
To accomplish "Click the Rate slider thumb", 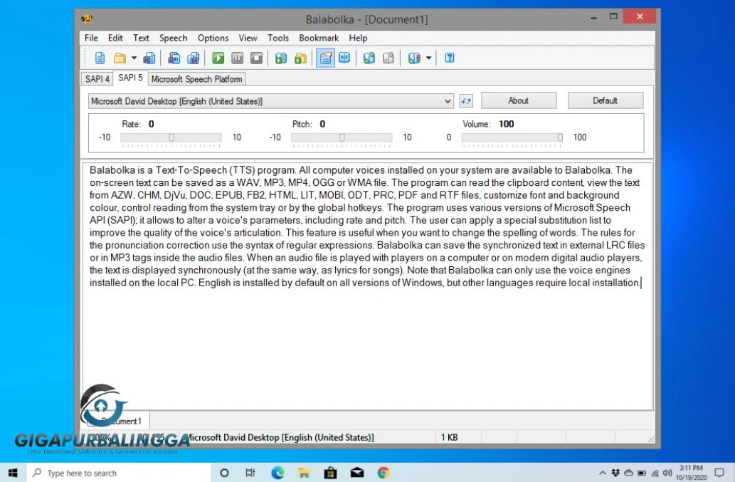I will pos(171,137).
